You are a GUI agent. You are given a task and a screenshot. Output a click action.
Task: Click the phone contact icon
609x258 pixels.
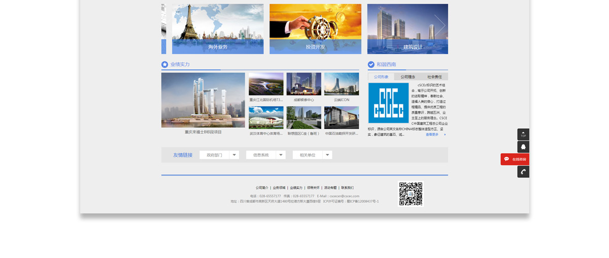[523, 172]
